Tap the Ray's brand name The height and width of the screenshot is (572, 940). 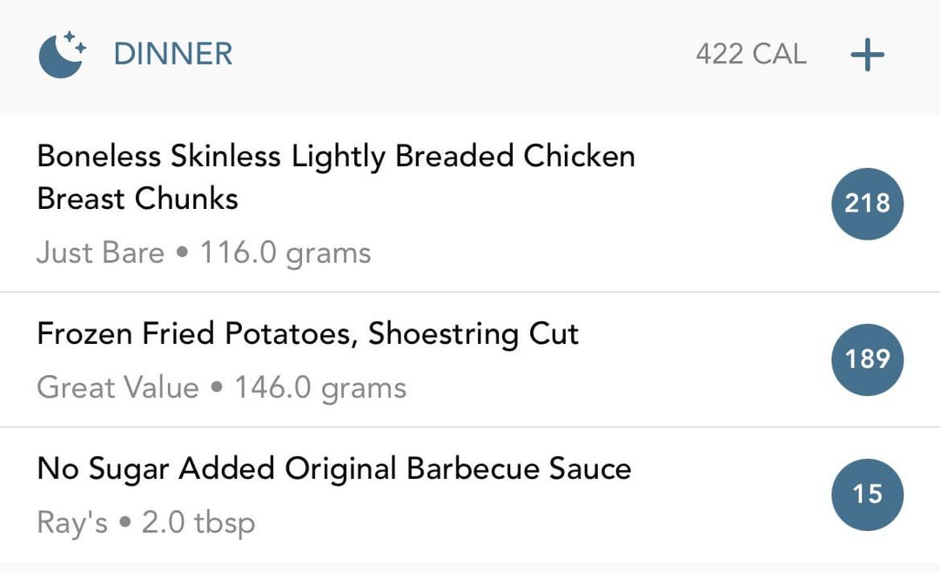[72, 522]
